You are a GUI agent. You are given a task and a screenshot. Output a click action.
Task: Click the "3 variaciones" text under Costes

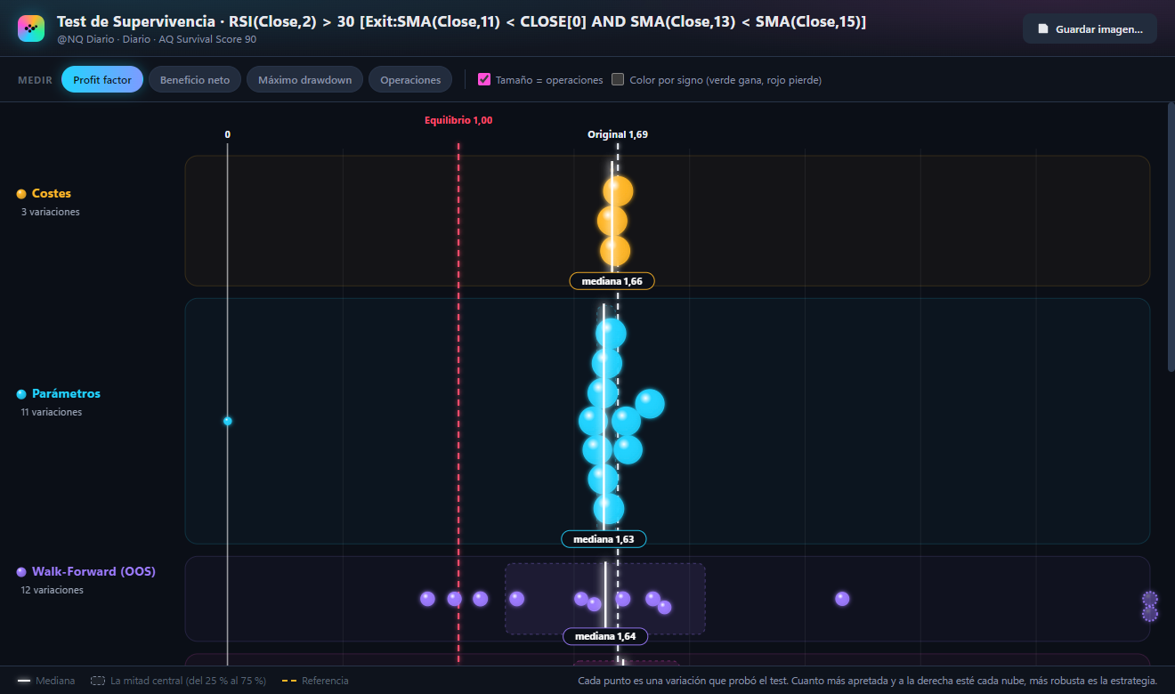51,212
